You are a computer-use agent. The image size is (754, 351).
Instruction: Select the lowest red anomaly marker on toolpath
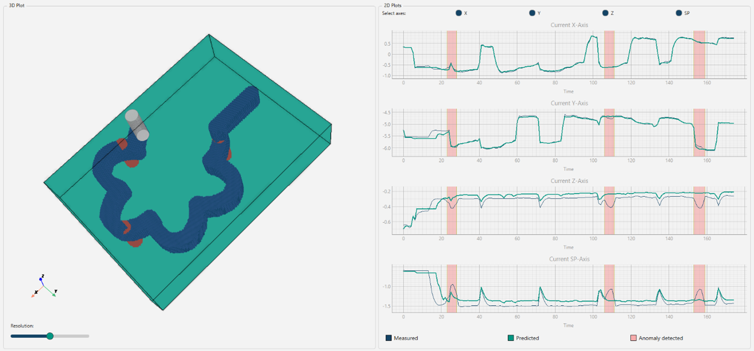pos(135,243)
